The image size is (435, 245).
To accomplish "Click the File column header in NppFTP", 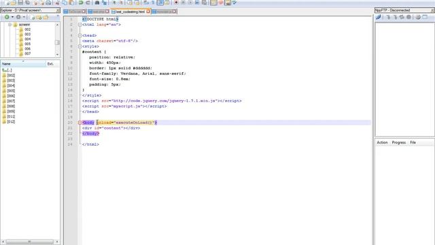I will coord(413,142).
